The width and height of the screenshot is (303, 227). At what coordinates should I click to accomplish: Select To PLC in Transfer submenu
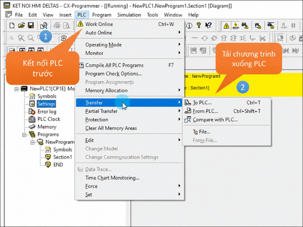[226, 103]
